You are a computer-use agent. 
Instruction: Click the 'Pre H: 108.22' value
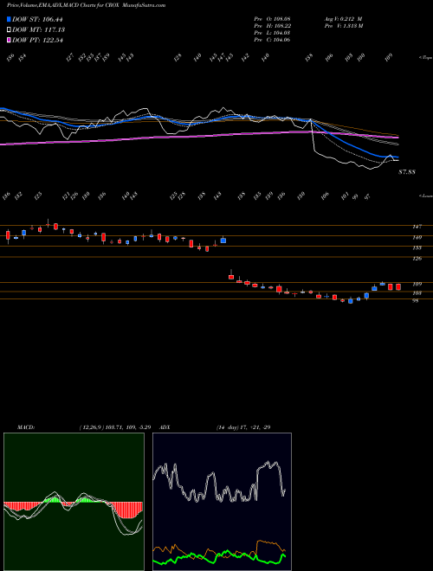click(x=272, y=26)
